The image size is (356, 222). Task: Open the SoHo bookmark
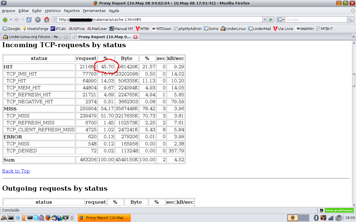(x=211, y=29)
